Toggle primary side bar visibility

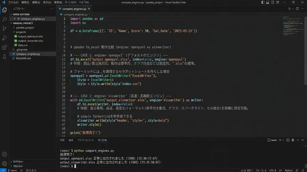(x=263, y=2)
